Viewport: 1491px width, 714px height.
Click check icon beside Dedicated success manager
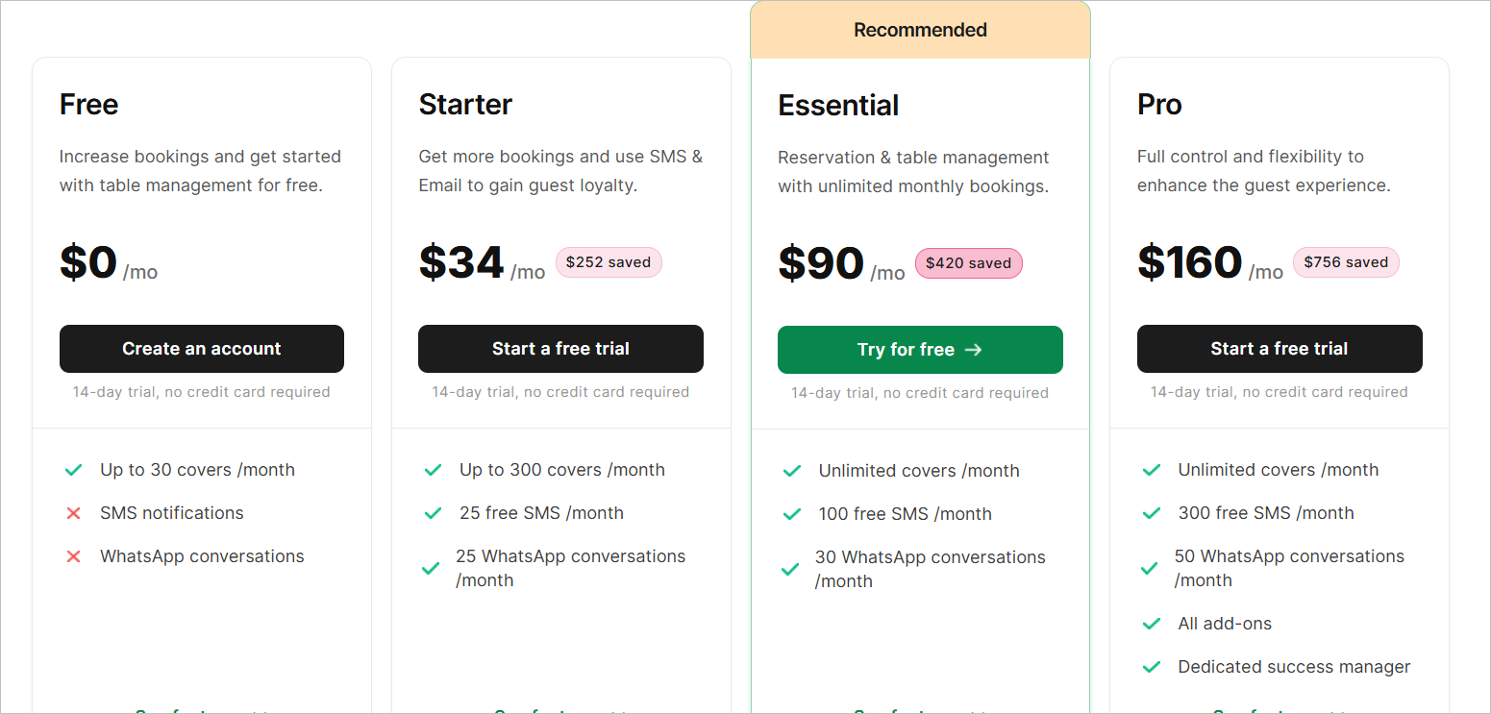(x=1152, y=667)
